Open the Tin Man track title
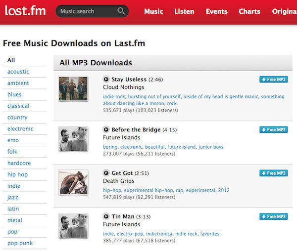The image size is (297, 251). pyautogui.click(x=123, y=216)
